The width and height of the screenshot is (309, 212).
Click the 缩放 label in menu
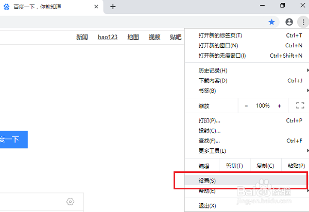coord(204,106)
